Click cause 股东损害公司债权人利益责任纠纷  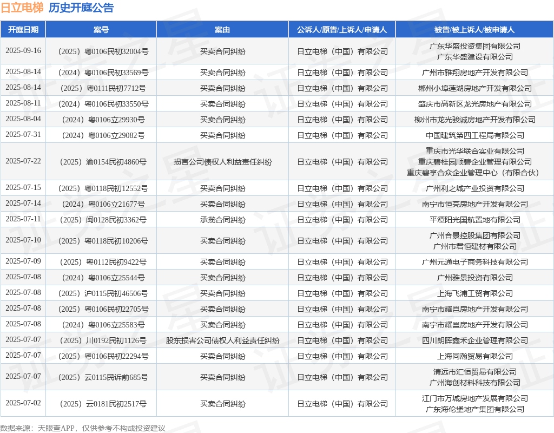click(222, 341)
